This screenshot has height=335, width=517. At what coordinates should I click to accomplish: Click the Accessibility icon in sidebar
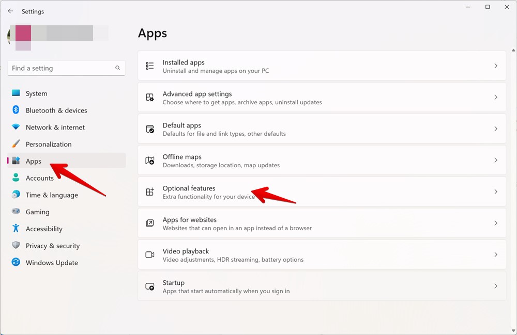pyautogui.click(x=16, y=229)
